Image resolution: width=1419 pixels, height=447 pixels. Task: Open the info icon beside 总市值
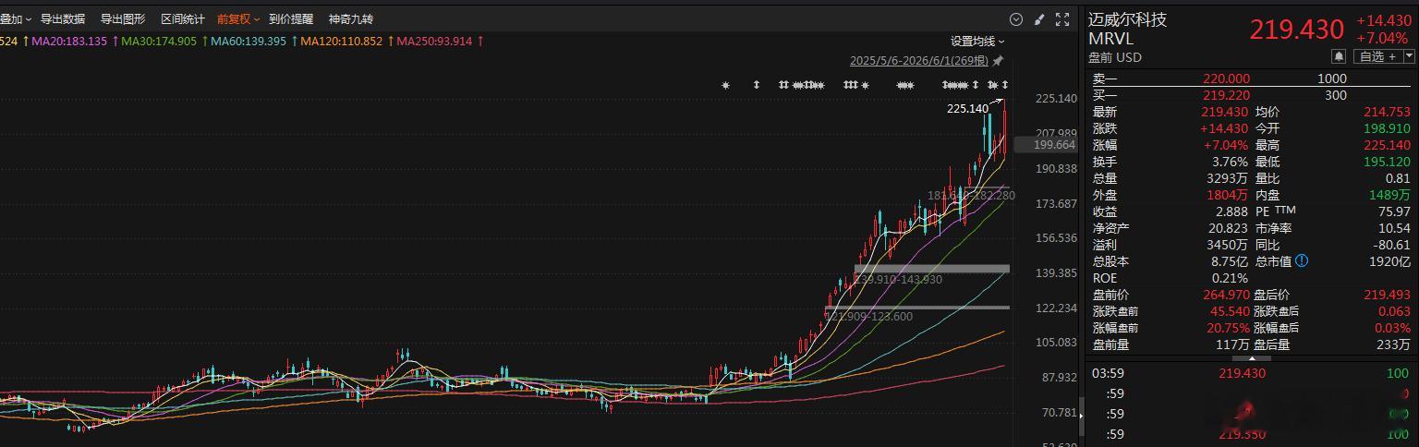coord(1302,261)
